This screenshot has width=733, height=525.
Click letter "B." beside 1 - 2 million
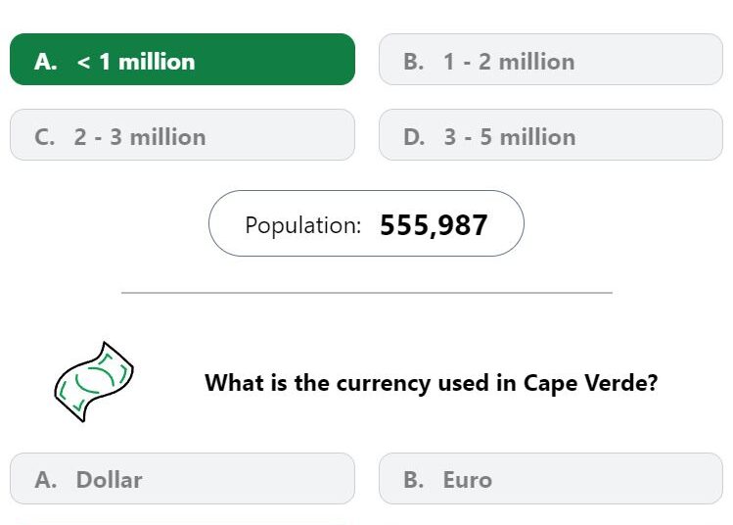click(414, 61)
